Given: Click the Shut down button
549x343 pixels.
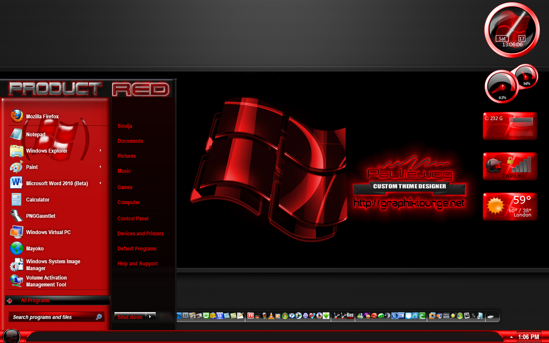Looking at the screenshot, I should tap(130, 317).
